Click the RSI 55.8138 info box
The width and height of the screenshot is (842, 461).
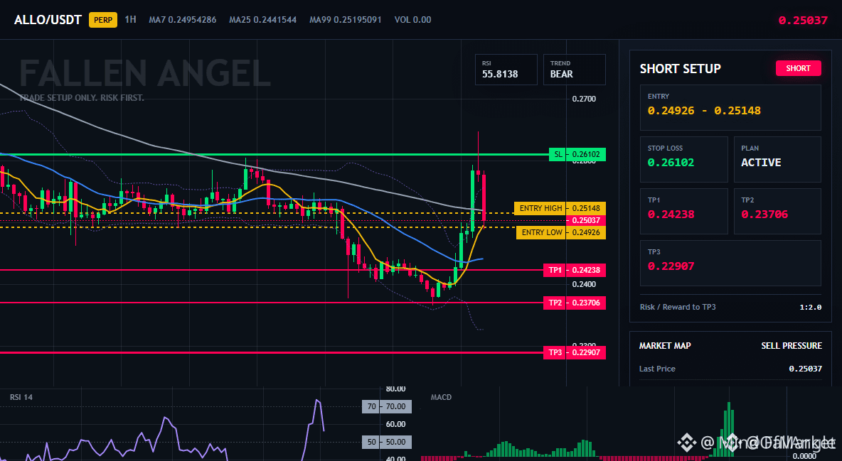[x=506, y=69]
